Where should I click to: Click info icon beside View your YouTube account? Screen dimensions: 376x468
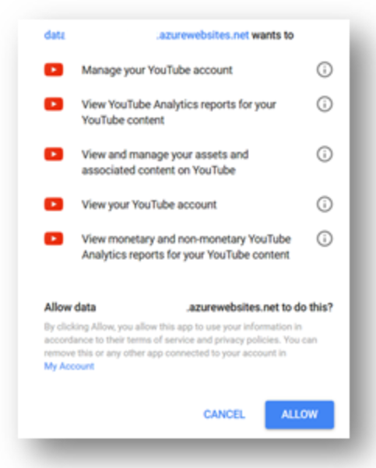tap(325, 205)
